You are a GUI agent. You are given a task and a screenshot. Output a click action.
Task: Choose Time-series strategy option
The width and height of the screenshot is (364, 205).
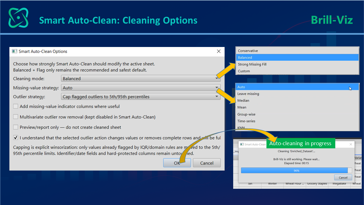pyautogui.click(x=297, y=121)
